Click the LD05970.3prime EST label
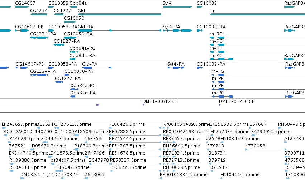Image resolution: width=305 pixels, height=180 pixels. tap(48, 146)
